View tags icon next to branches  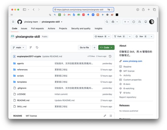[37, 47]
